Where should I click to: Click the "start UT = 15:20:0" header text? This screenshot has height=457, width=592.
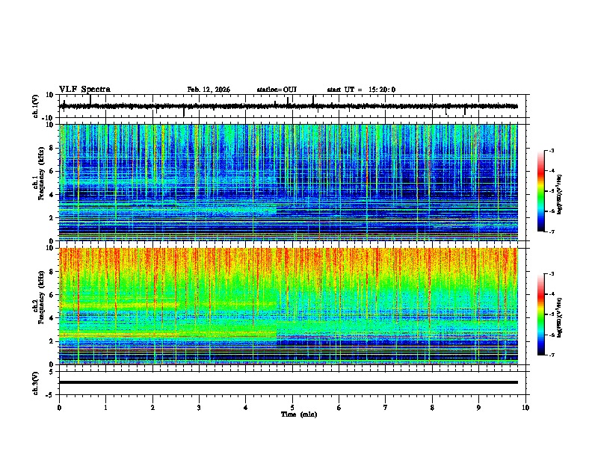361,90
